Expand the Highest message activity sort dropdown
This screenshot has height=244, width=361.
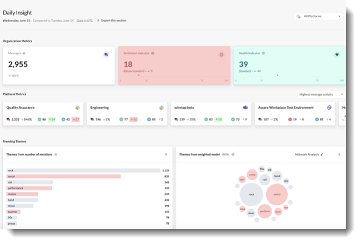[x=320, y=94]
